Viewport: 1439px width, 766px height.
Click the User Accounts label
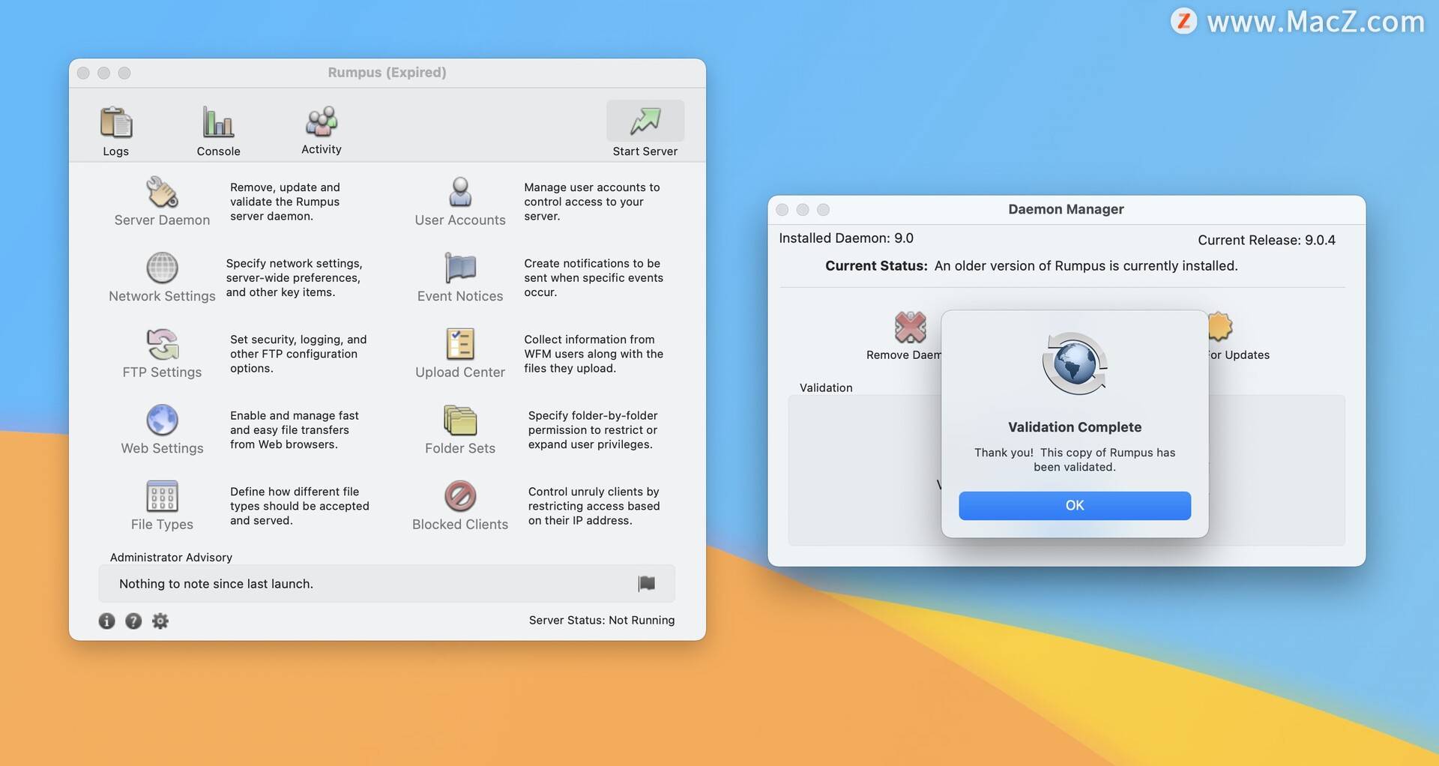click(x=460, y=220)
